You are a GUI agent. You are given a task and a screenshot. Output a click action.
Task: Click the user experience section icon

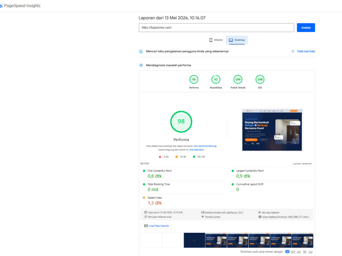pos(141,52)
